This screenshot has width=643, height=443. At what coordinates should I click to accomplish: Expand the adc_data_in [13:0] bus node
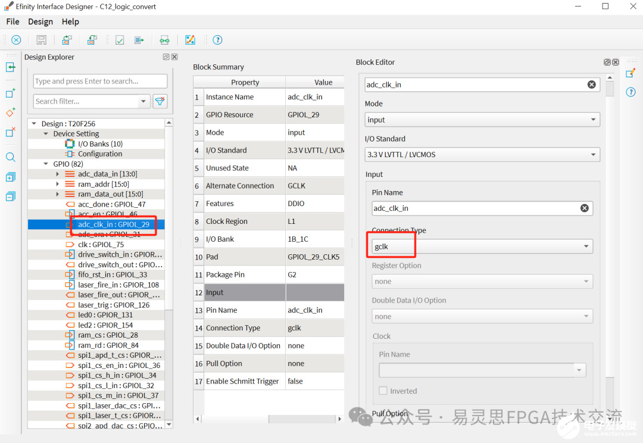pos(58,174)
